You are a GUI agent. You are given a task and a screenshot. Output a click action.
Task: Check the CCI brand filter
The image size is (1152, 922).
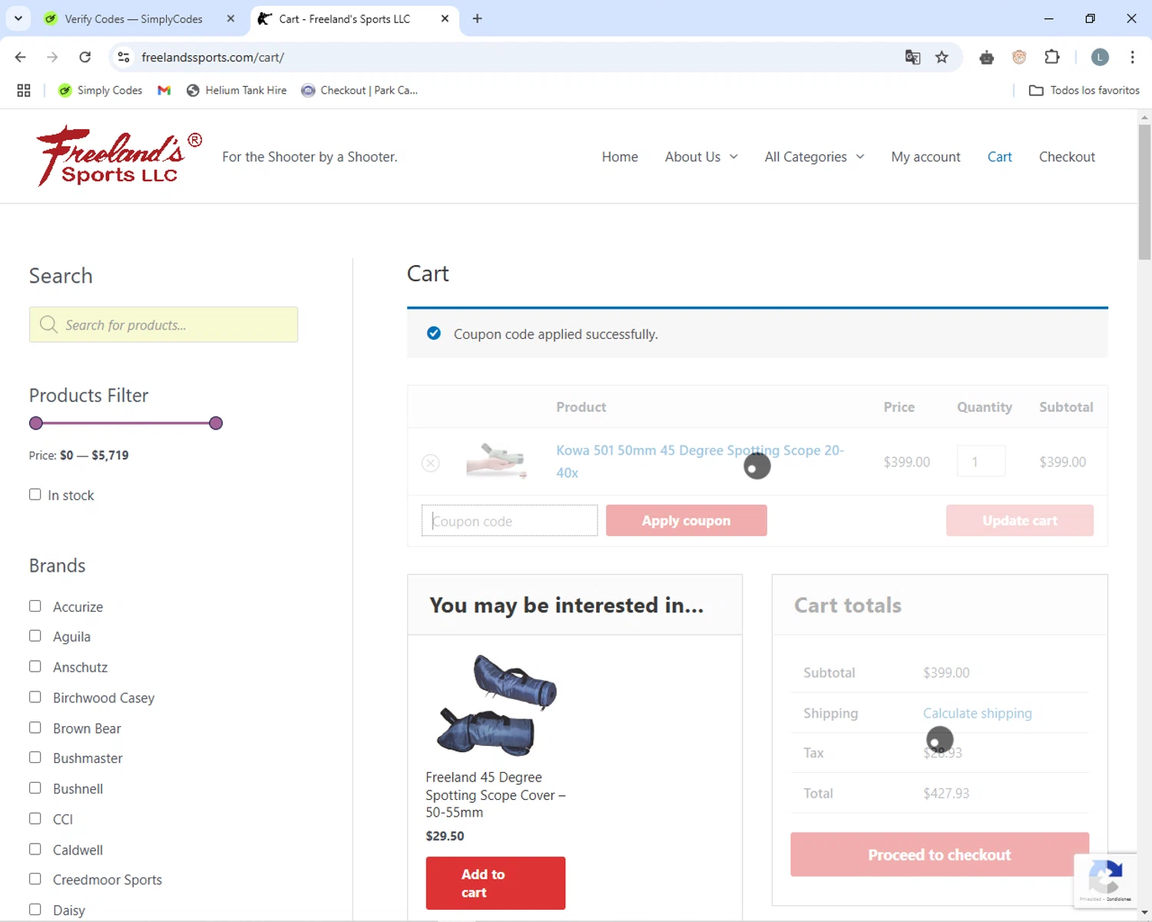coord(35,818)
